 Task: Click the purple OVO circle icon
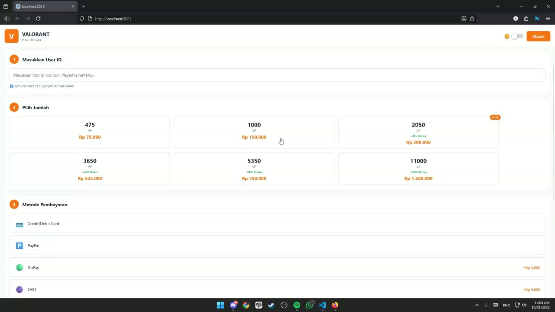20,289
